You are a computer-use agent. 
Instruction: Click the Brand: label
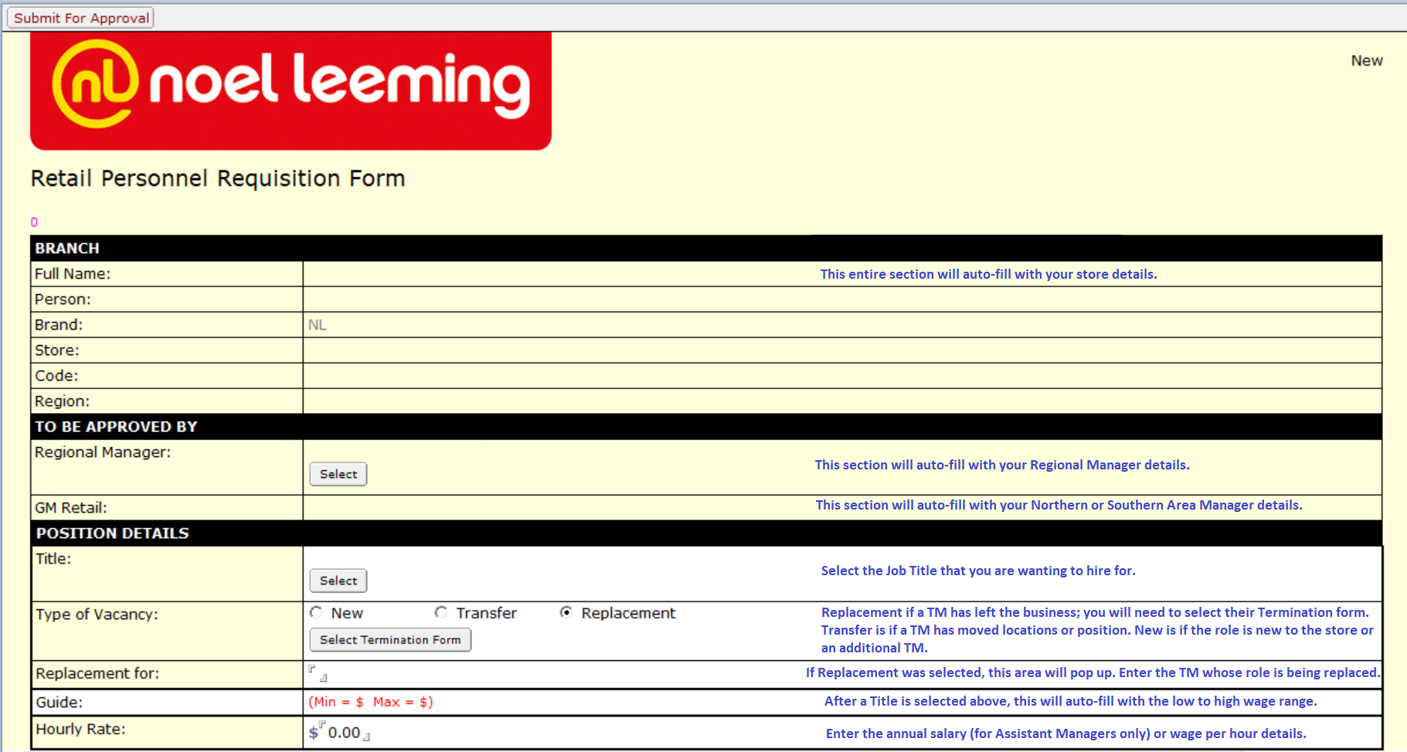pos(59,325)
